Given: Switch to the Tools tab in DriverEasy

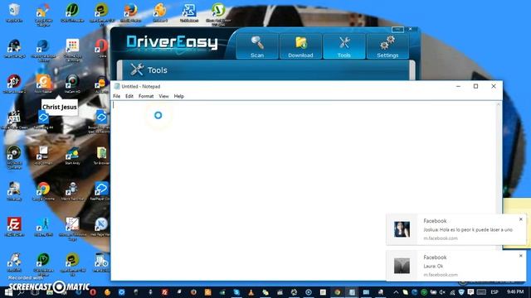Looking at the screenshot, I should click(344, 46).
